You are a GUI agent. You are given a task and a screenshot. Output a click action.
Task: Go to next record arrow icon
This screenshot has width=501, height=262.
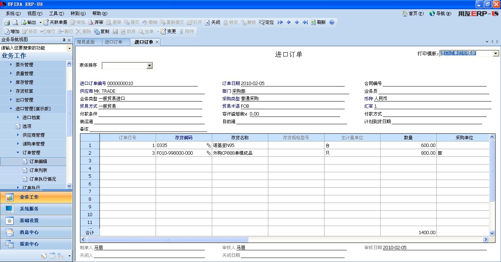pyautogui.click(x=297, y=22)
